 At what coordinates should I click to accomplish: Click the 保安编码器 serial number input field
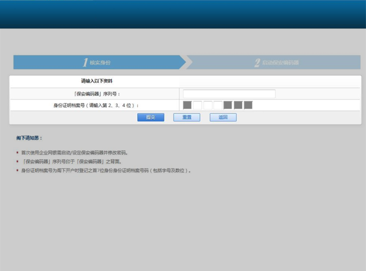(229, 94)
